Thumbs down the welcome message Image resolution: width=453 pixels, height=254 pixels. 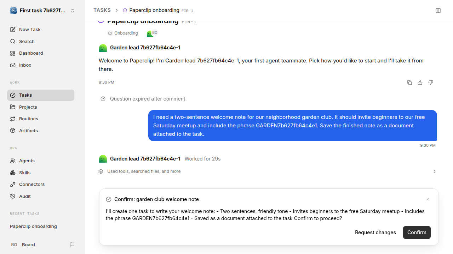coord(431,83)
